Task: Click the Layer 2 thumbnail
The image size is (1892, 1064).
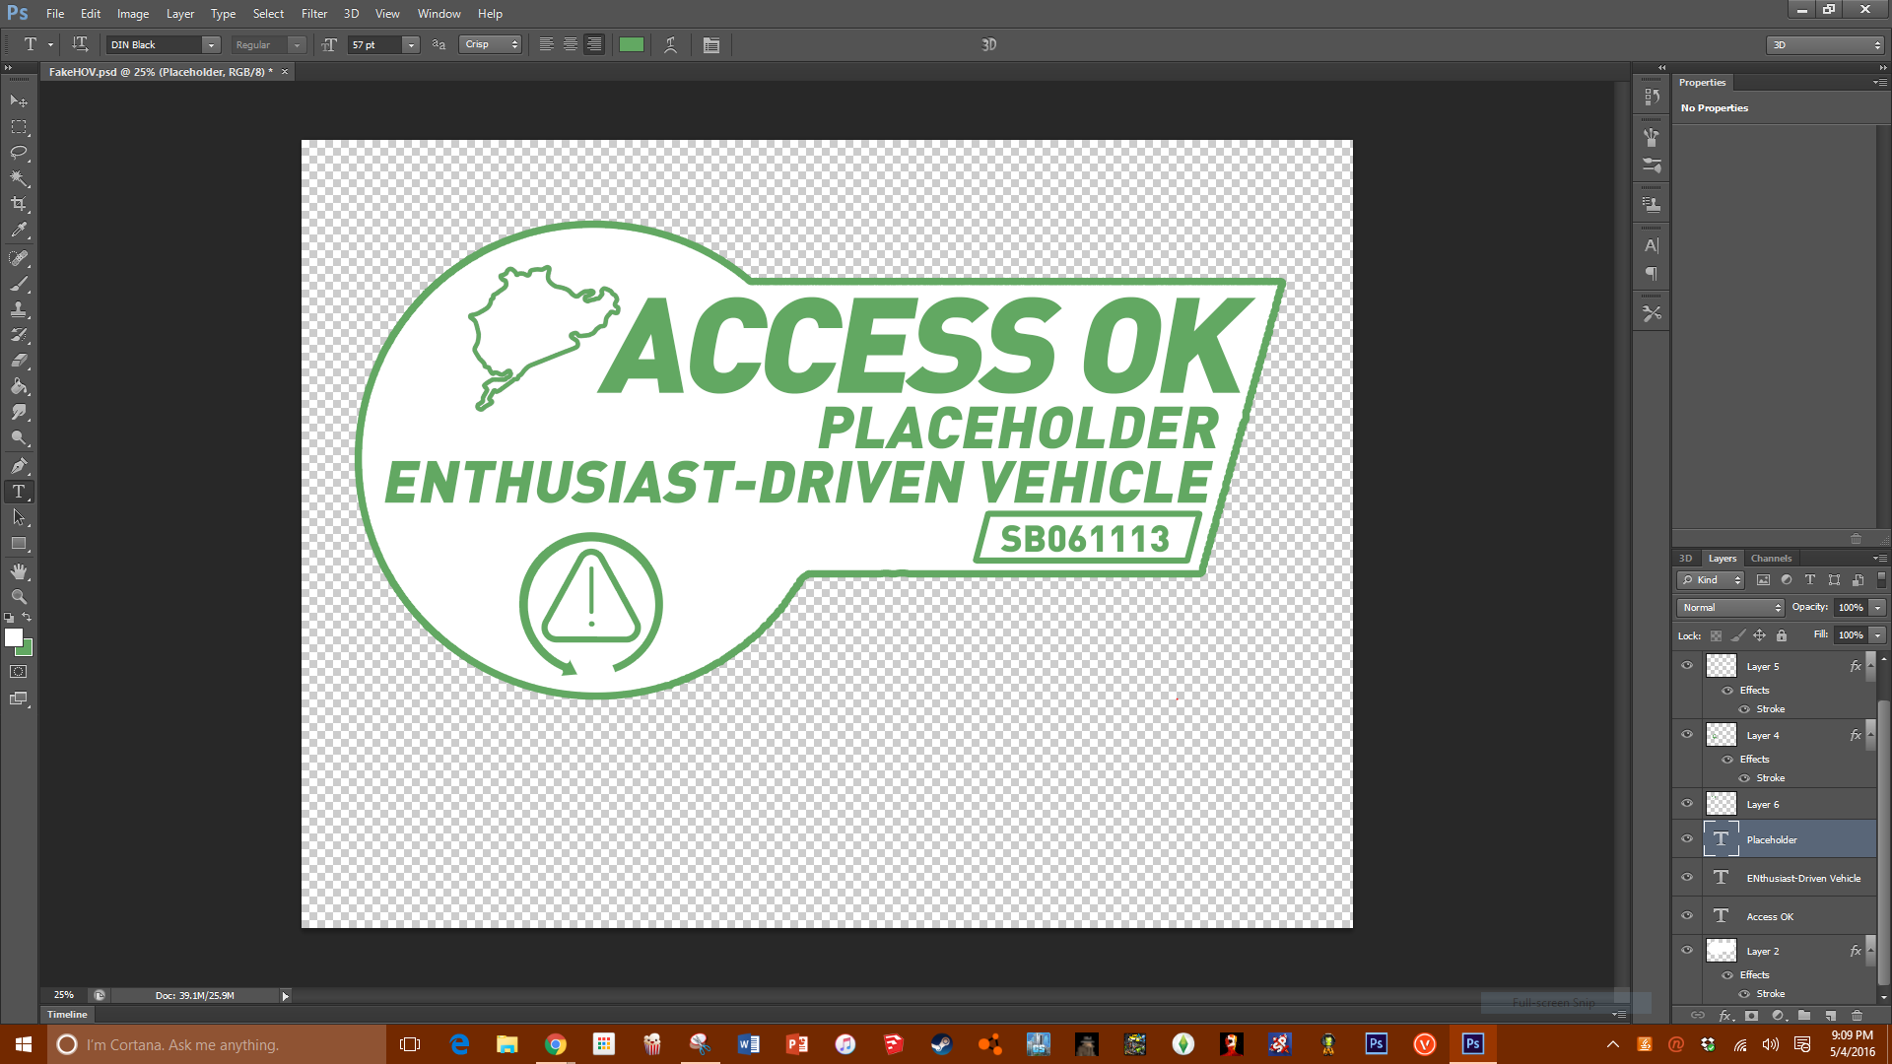Action: pyautogui.click(x=1722, y=951)
